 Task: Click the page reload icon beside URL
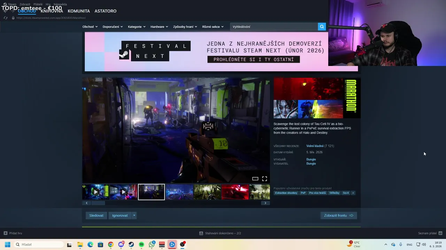[5, 18]
